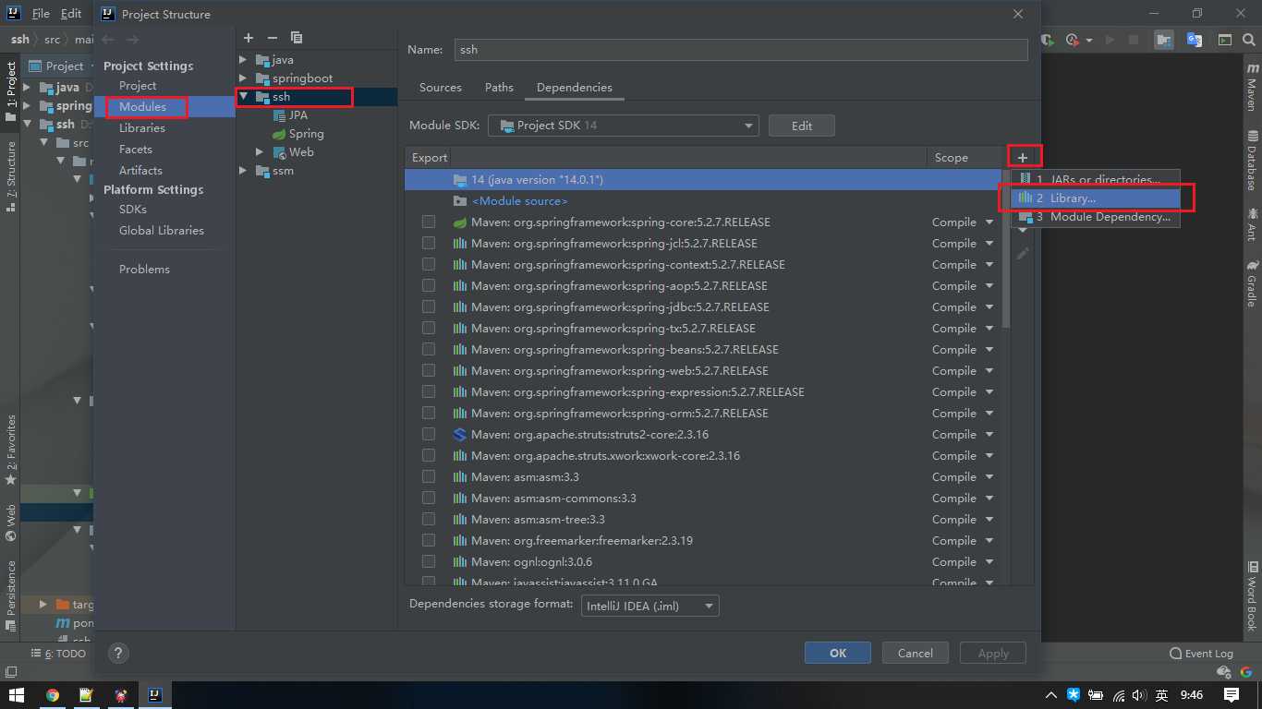
Task: Click the edit dependency pencil icon
Action: [1023, 253]
